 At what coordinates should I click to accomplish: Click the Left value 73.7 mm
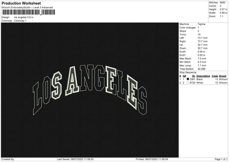tap(203, 38)
